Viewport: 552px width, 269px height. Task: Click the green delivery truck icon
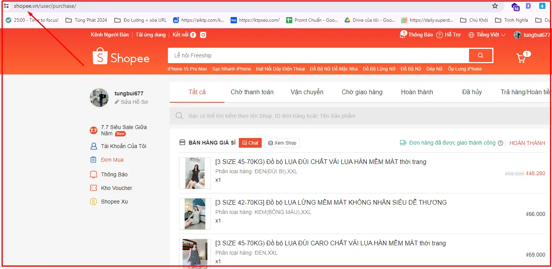(403, 143)
